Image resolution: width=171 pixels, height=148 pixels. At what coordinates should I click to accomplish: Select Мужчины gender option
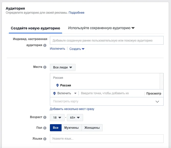(x=71, y=128)
